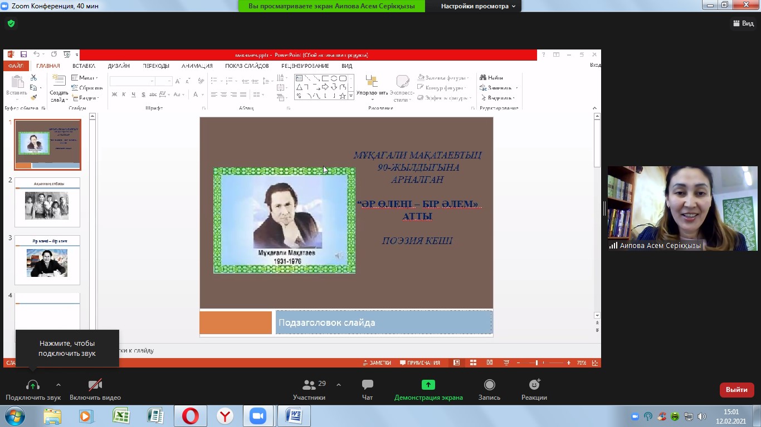This screenshot has height=427, width=761.
Task: Open Zoom Reactions menu
Action: coord(534,385)
